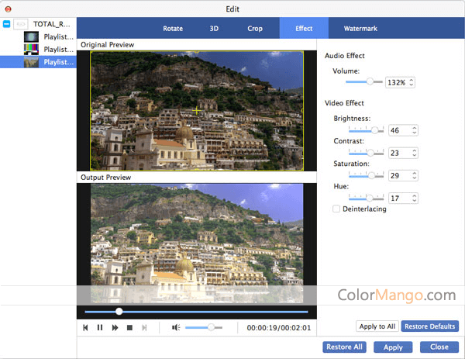Switch to the Crop tab
The height and width of the screenshot is (359, 465).
(255, 29)
